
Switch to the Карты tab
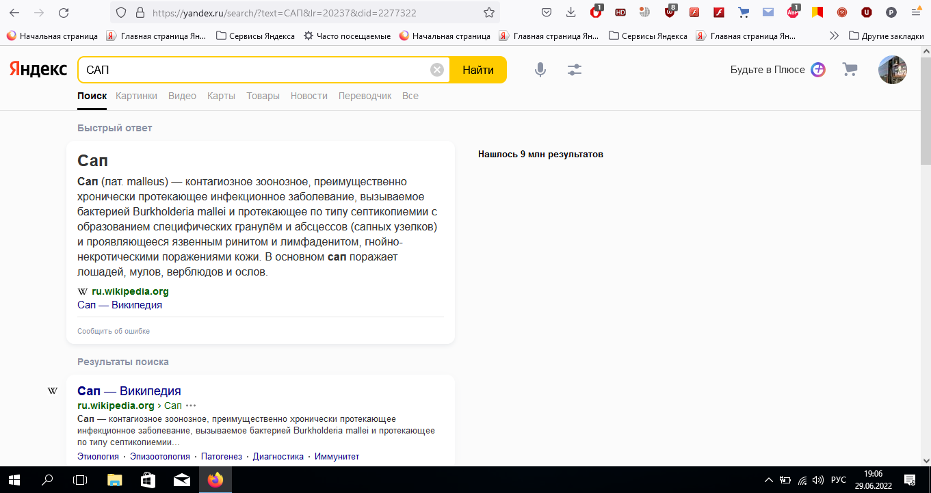click(221, 96)
